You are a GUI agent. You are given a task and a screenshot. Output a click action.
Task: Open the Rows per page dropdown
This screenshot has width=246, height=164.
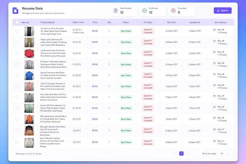pyautogui.click(x=224, y=154)
